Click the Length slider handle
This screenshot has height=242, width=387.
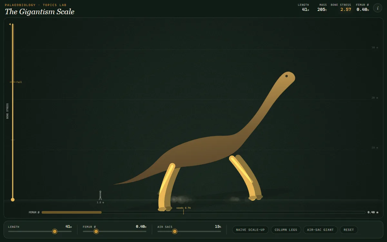click(x=55, y=231)
